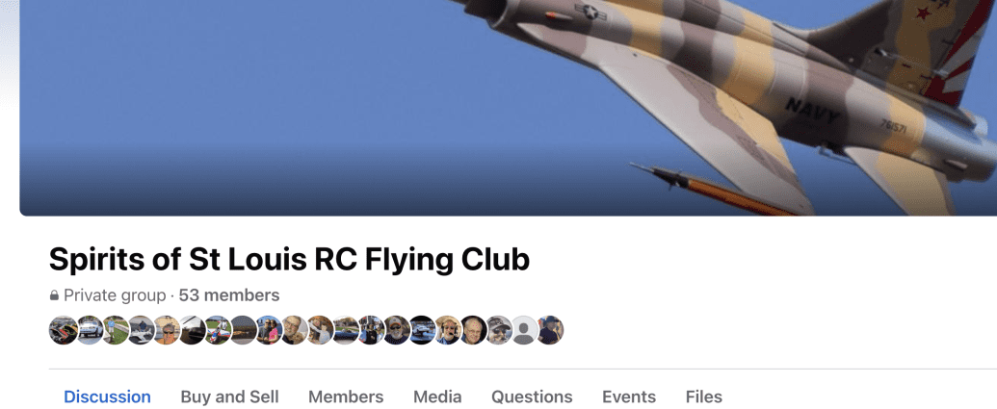The width and height of the screenshot is (997, 409).
Task: Open the first member avatar in the row
Action: pos(64,330)
